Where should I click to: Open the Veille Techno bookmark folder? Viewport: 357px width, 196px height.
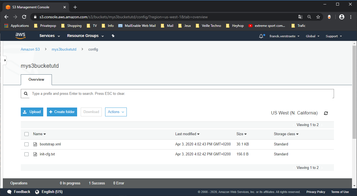[208, 26]
